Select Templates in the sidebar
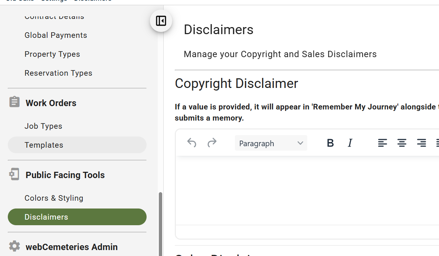439x256 pixels. [77, 145]
